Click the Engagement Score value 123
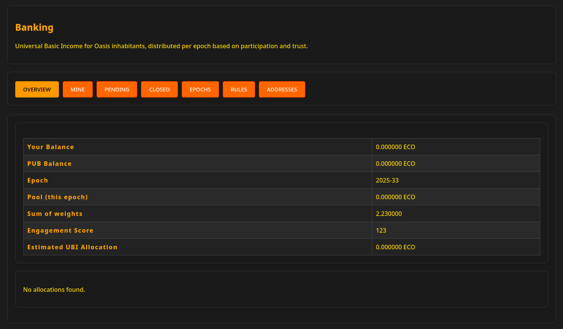This screenshot has width=563, height=329. [x=381, y=230]
